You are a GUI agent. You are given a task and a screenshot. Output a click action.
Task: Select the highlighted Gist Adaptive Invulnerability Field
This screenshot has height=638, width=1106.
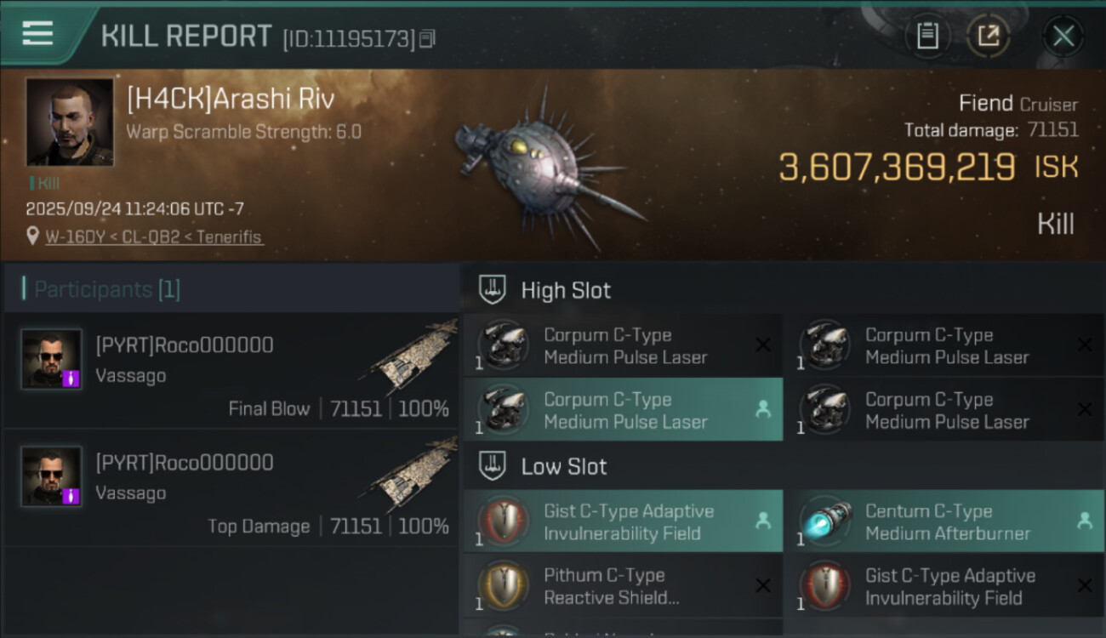click(x=624, y=521)
